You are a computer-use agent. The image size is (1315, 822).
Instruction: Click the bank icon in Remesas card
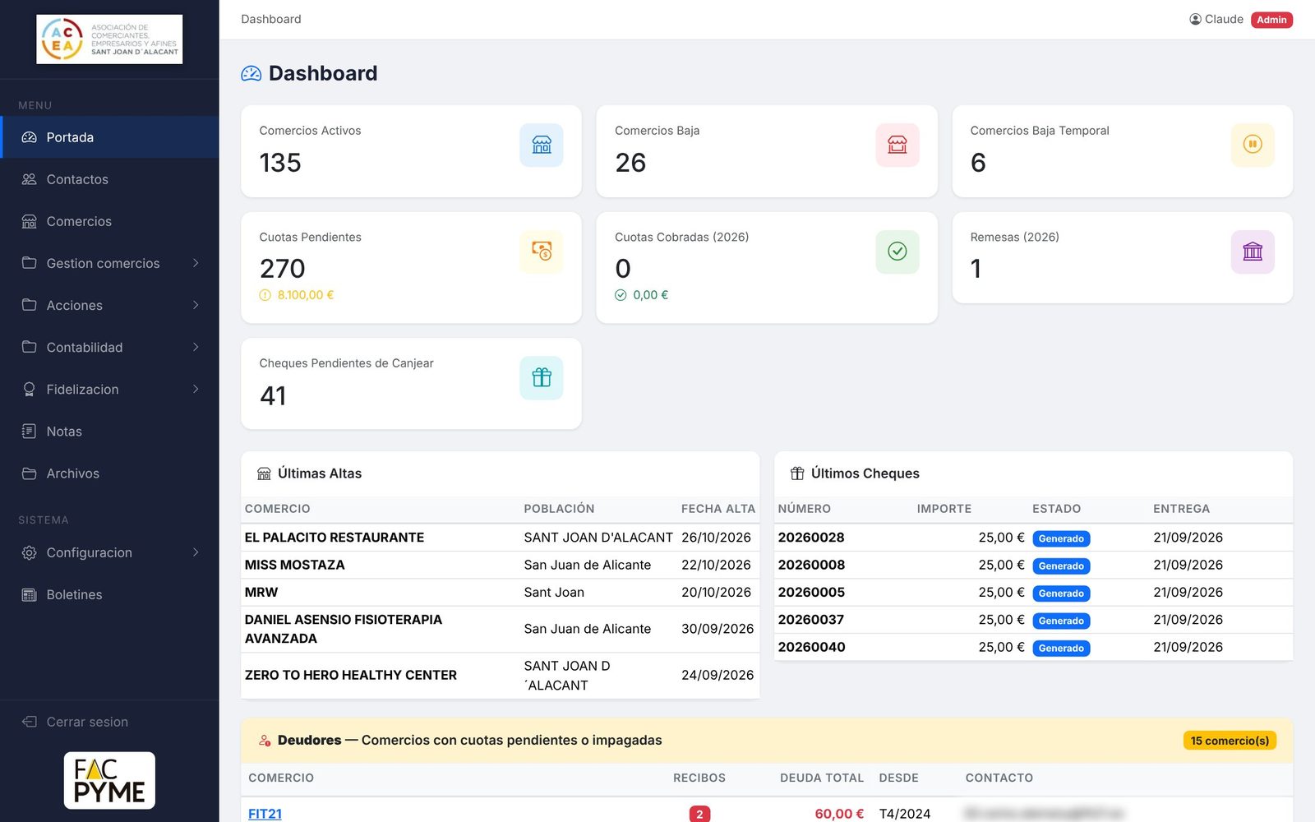click(x=1253, y=252)
